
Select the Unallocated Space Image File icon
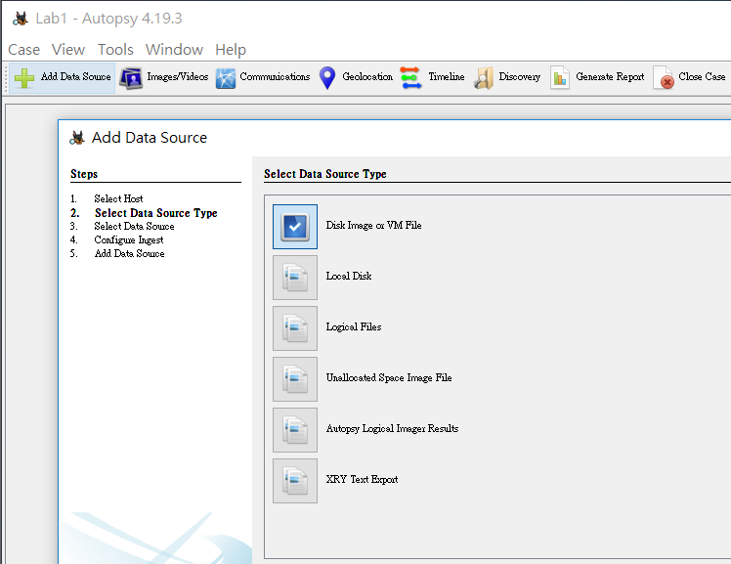coord(295,379)
